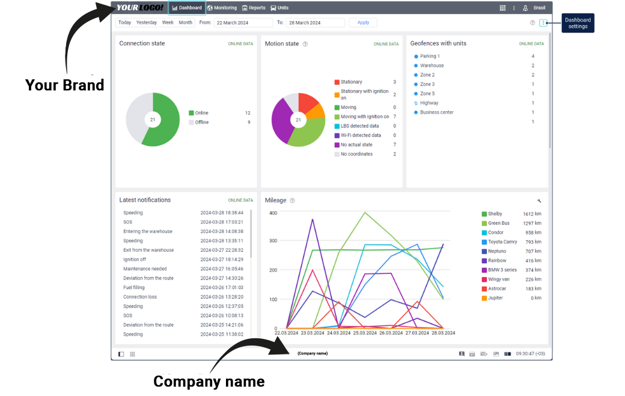This screenshot has width=625, height=396.
Task: Toggle the Shelby series green legend swatch
Action: pyautogui.click(x=484, y=214)
